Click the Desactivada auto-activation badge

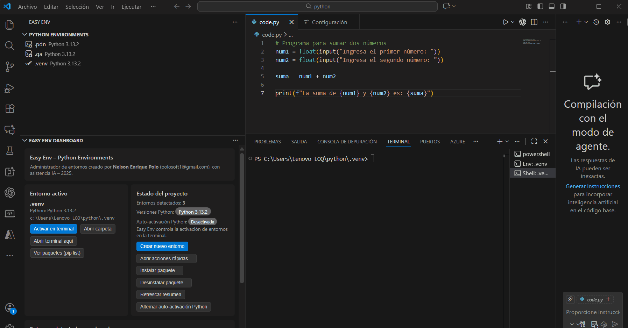[x=203, y=222]
